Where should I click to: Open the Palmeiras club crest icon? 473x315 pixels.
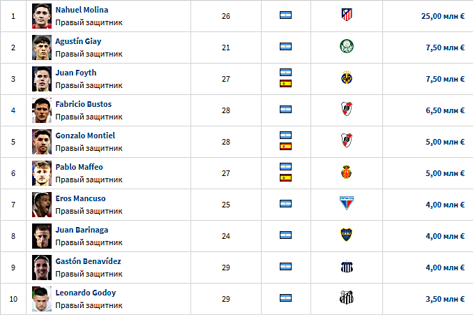(347, 46)
